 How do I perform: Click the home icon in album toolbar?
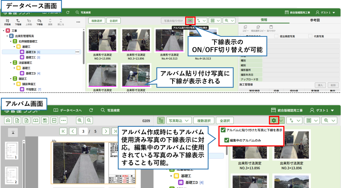click(x=8, y=120)
